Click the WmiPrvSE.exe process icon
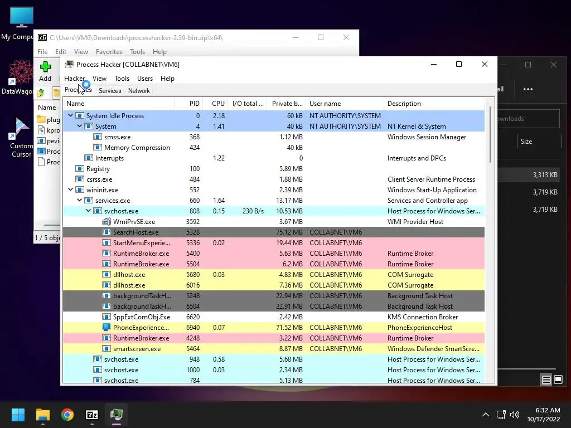571x428 pixels. [107, 221]
